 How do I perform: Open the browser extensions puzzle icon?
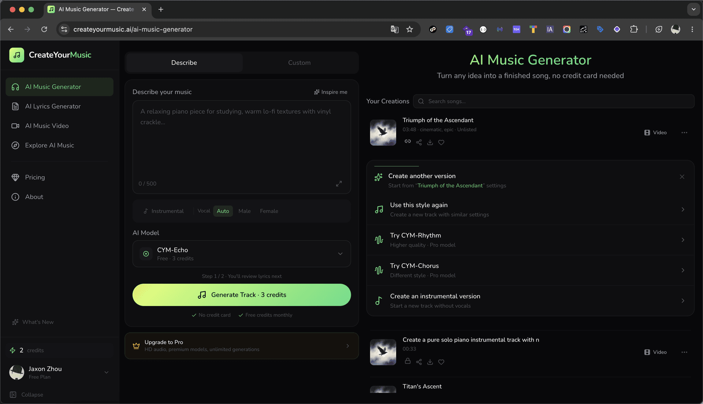point(634,29)
